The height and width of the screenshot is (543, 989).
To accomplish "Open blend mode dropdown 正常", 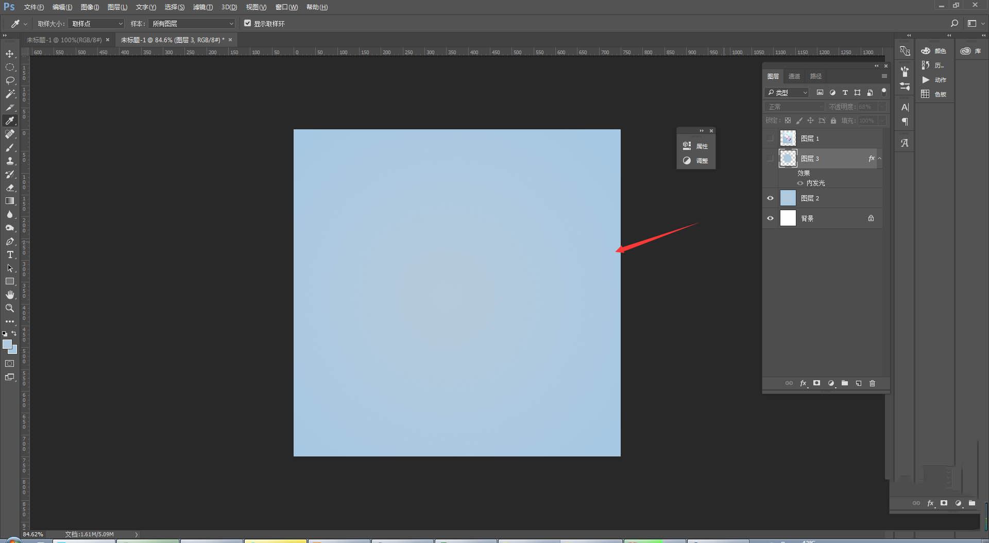I will [795, 107].
